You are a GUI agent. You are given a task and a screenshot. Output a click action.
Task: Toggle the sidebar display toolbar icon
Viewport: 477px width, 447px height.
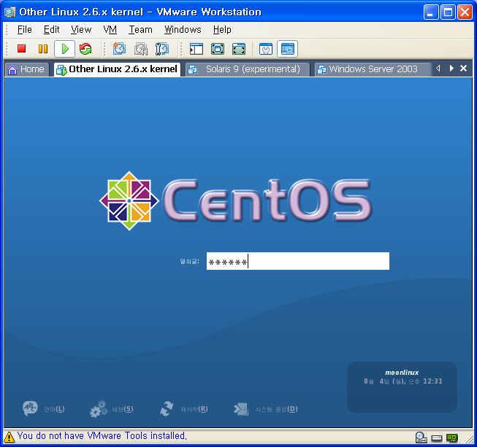(196, 49)
